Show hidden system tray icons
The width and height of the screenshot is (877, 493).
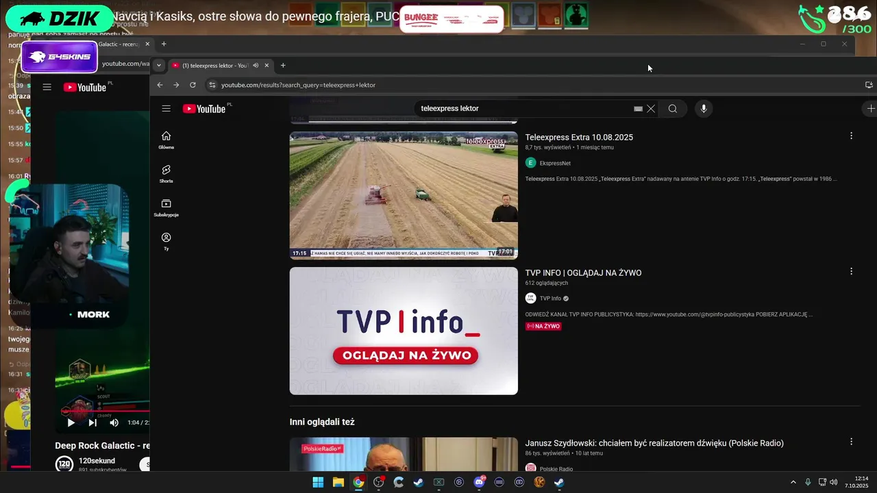tap(793, 482)
